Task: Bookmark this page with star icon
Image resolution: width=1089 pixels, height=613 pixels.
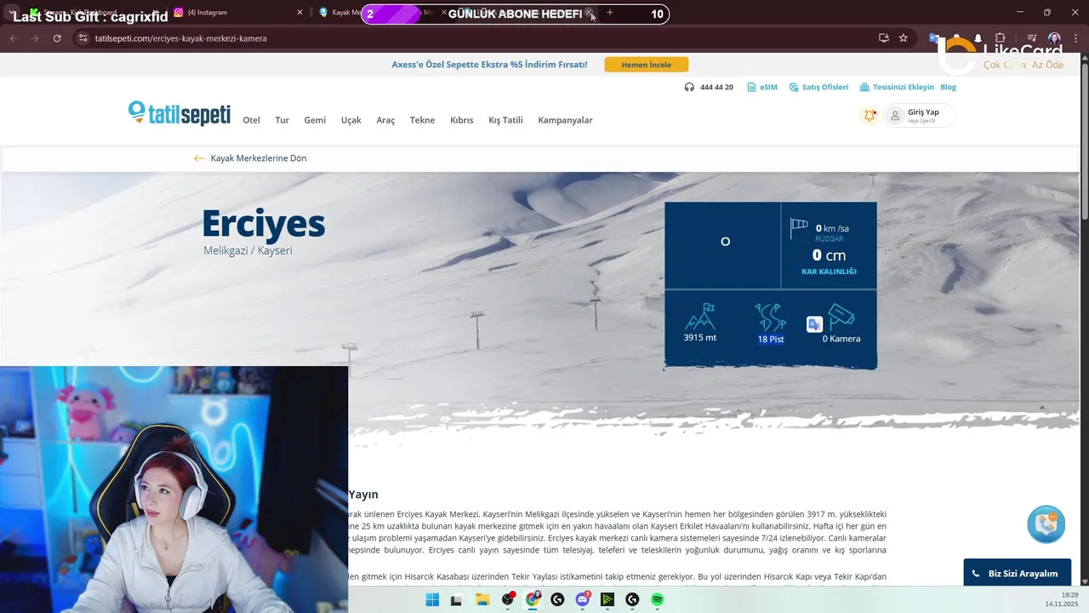Action: coord(904,38)
